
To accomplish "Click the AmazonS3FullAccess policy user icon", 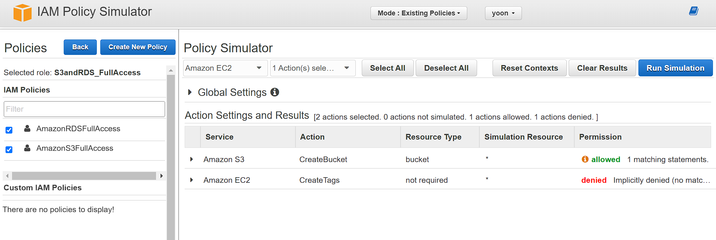I will 27,148.
